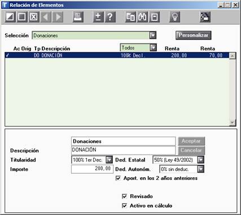Viewport: 241px width, 215px height.
Task: Select the 'DO DONACIÓN' list row
Action: (117, 55)
